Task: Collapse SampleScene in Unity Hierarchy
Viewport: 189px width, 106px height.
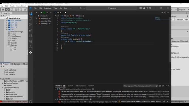Action: (x=5, y=18)
